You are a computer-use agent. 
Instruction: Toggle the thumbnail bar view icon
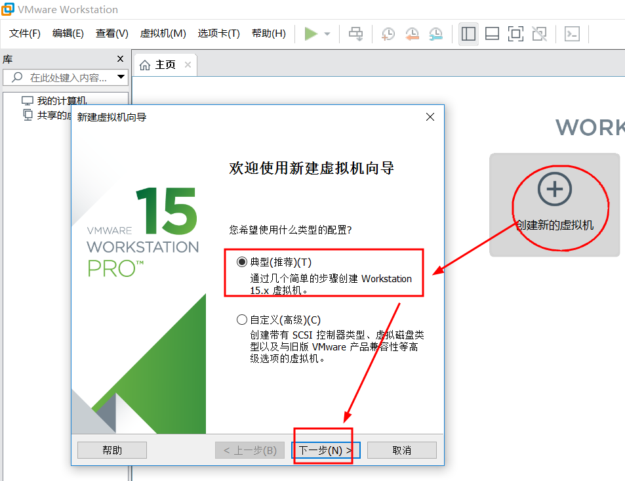(492, 34)
